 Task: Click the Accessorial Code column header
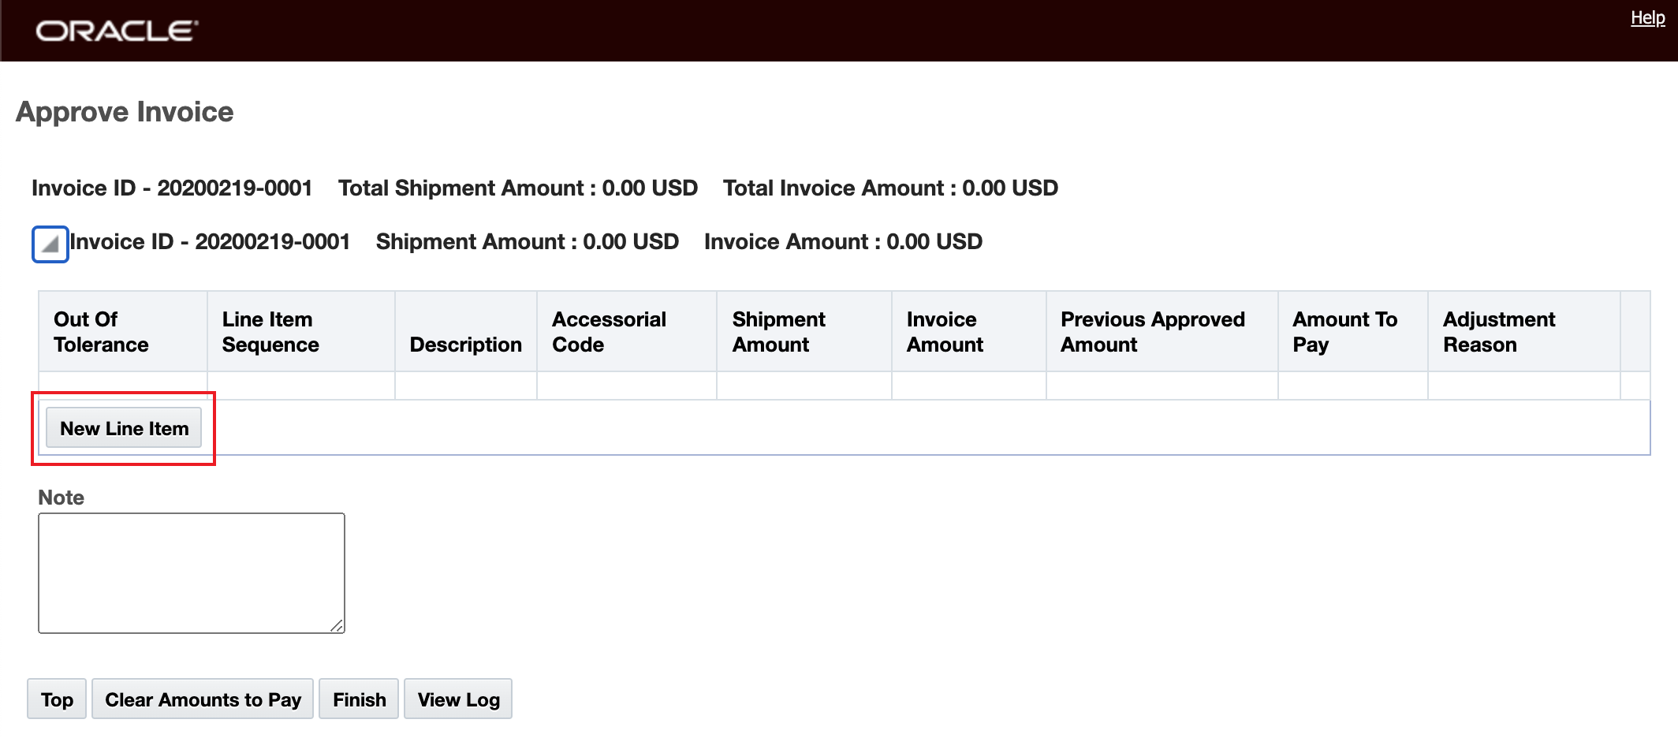coord(609,332)
